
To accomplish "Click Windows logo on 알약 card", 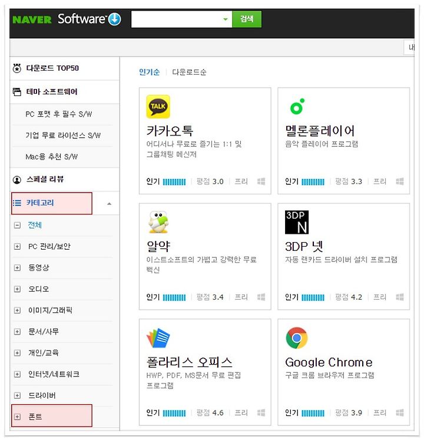I will (261, 297).
